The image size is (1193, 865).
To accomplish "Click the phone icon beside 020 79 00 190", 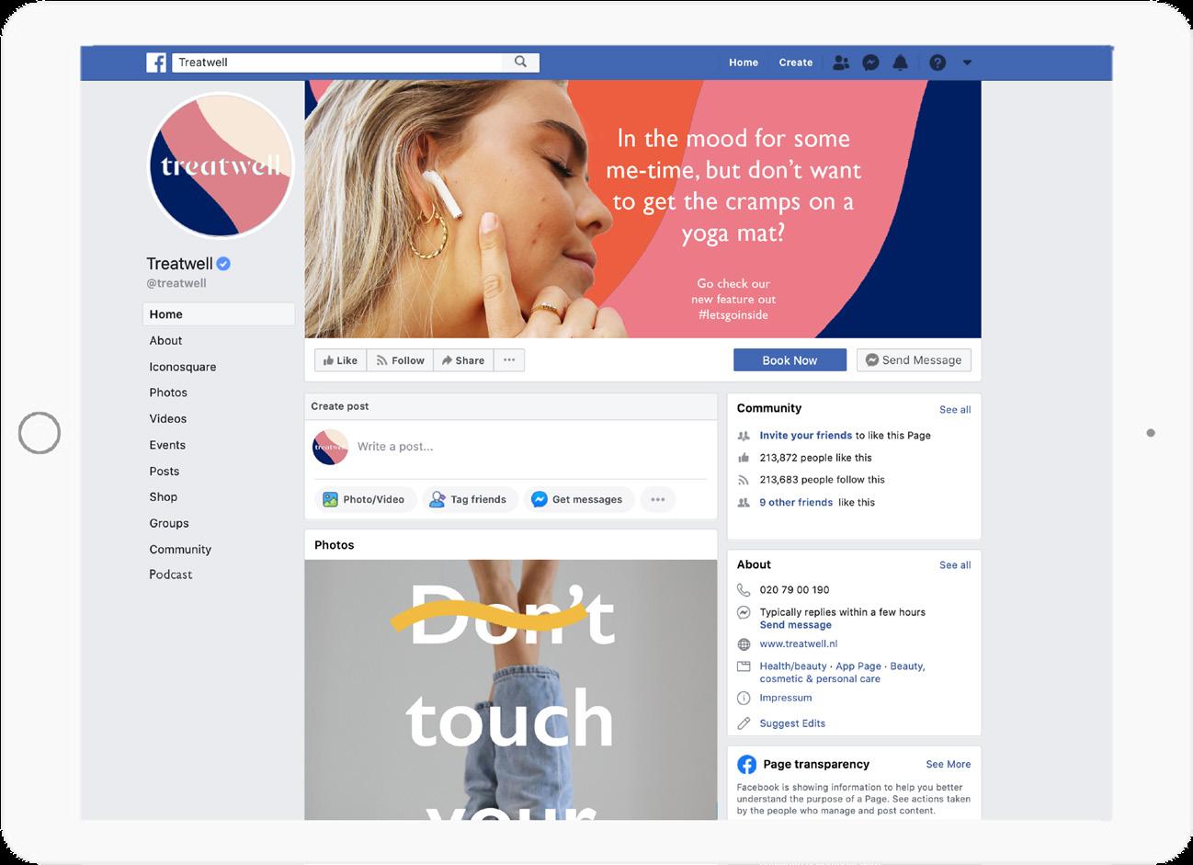I will (744, 590).
